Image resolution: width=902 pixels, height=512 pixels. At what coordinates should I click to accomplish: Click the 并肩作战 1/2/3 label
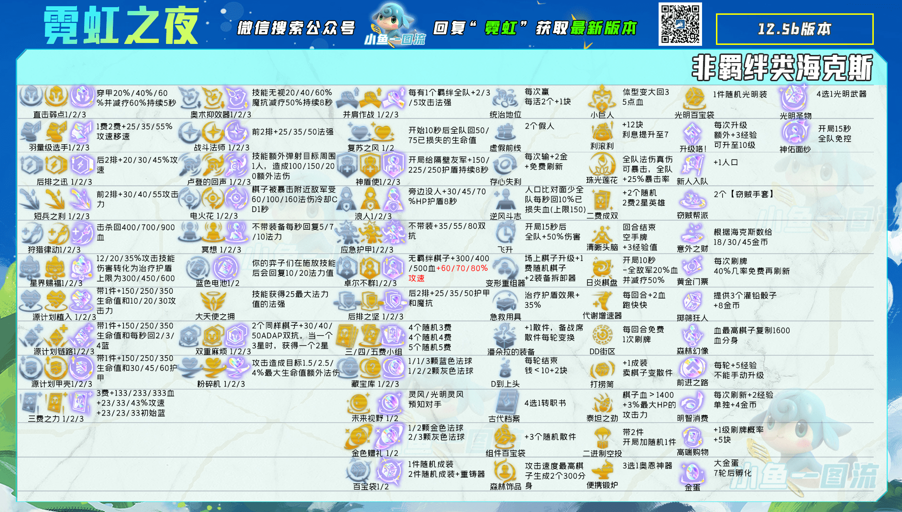pyautogui.click(x=371, y=115)
